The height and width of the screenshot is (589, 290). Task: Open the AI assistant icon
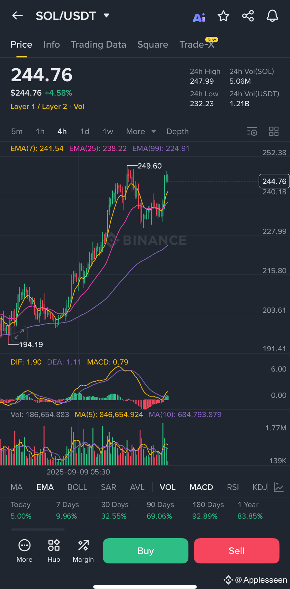coord(199,17)
